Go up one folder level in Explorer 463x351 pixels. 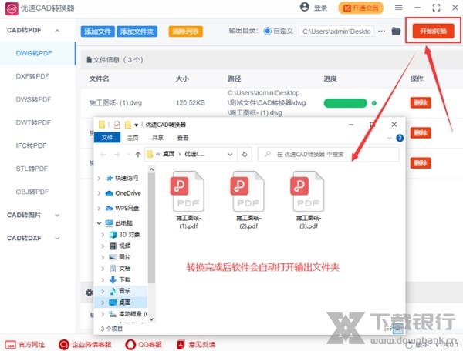tap(137, 154)
